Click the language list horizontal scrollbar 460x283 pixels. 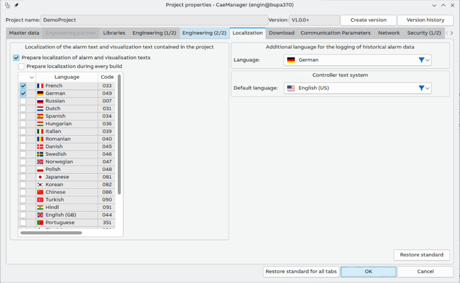(51, 233)
